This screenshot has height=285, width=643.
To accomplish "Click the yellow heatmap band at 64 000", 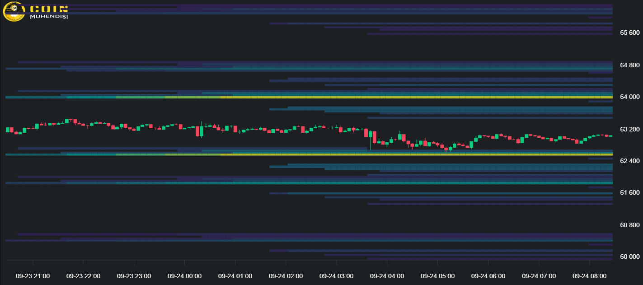I will coord(407,97).
